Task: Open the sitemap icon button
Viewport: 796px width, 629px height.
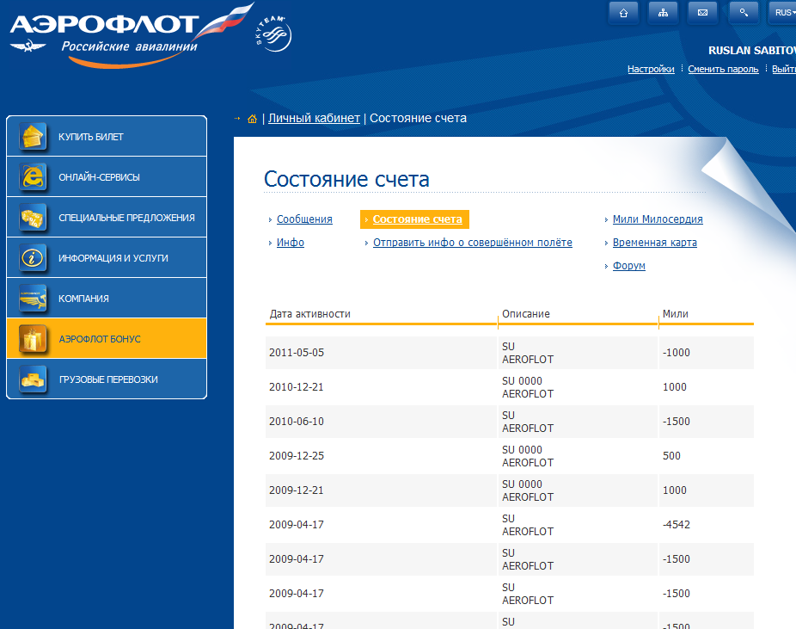Action: tap(663, 13)
